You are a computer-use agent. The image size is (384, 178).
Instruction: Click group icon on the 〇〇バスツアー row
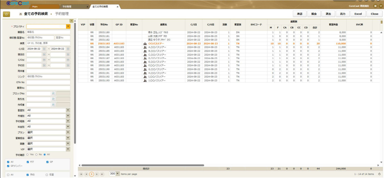coord(145,44)
